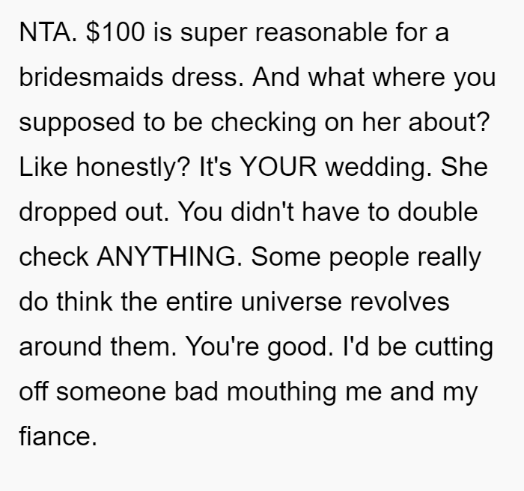Click the word "dropped"
Image resolution: width=524 pixels, height=491 pixels.
[x=67, y=213]
